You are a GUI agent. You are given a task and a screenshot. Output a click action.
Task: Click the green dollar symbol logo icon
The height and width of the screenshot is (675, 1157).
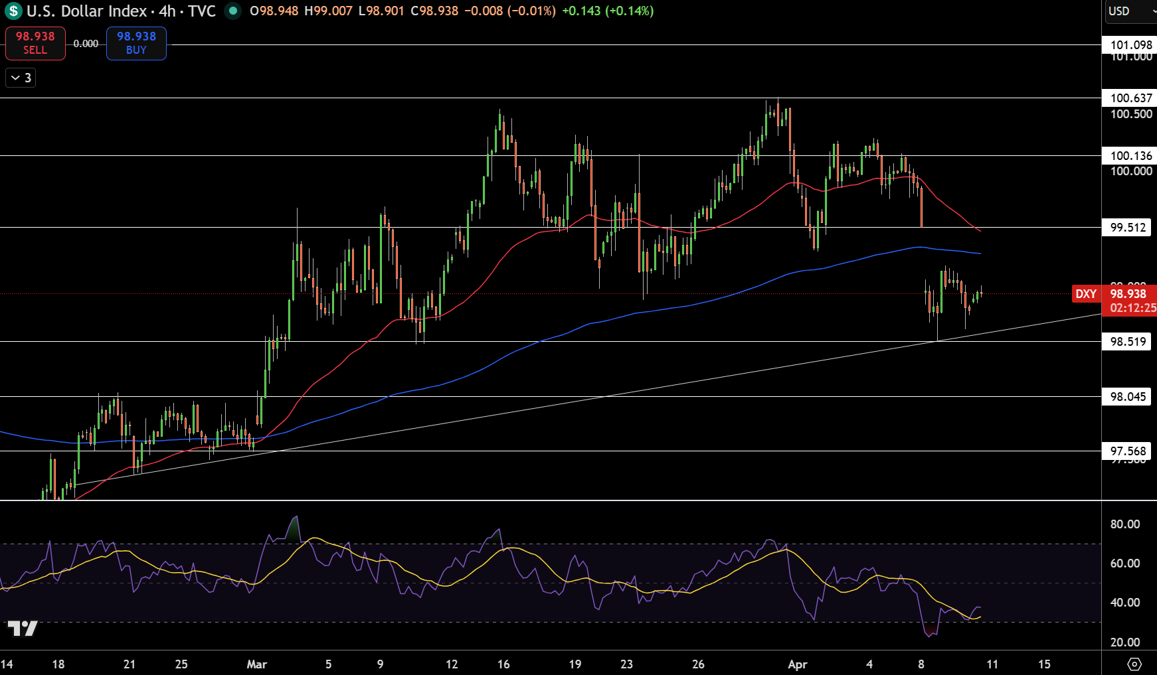[13, 11]
